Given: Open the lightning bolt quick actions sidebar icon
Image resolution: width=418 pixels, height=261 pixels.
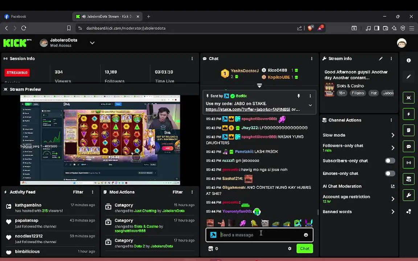Looking at the screenshot, I should (x=409, y=114).
